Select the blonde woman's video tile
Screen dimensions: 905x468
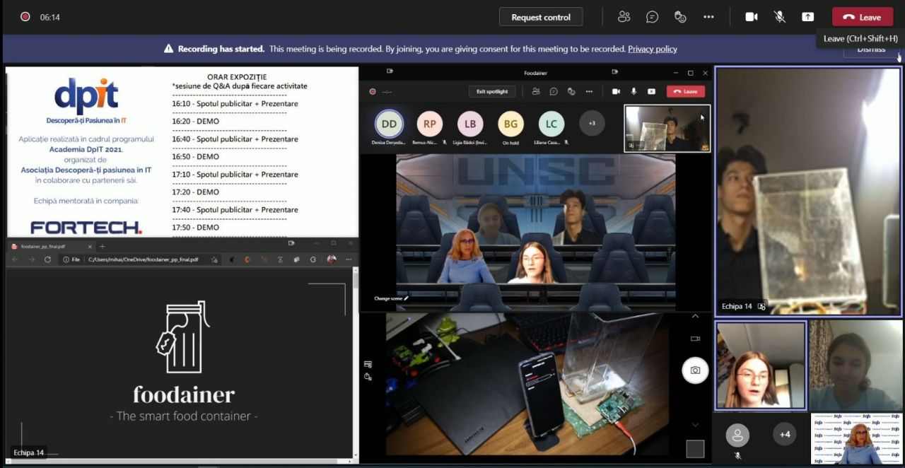856,439
